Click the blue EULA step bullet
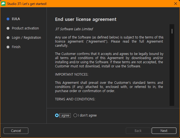Viewport: 180px width, 138px height. click(8, 19)
